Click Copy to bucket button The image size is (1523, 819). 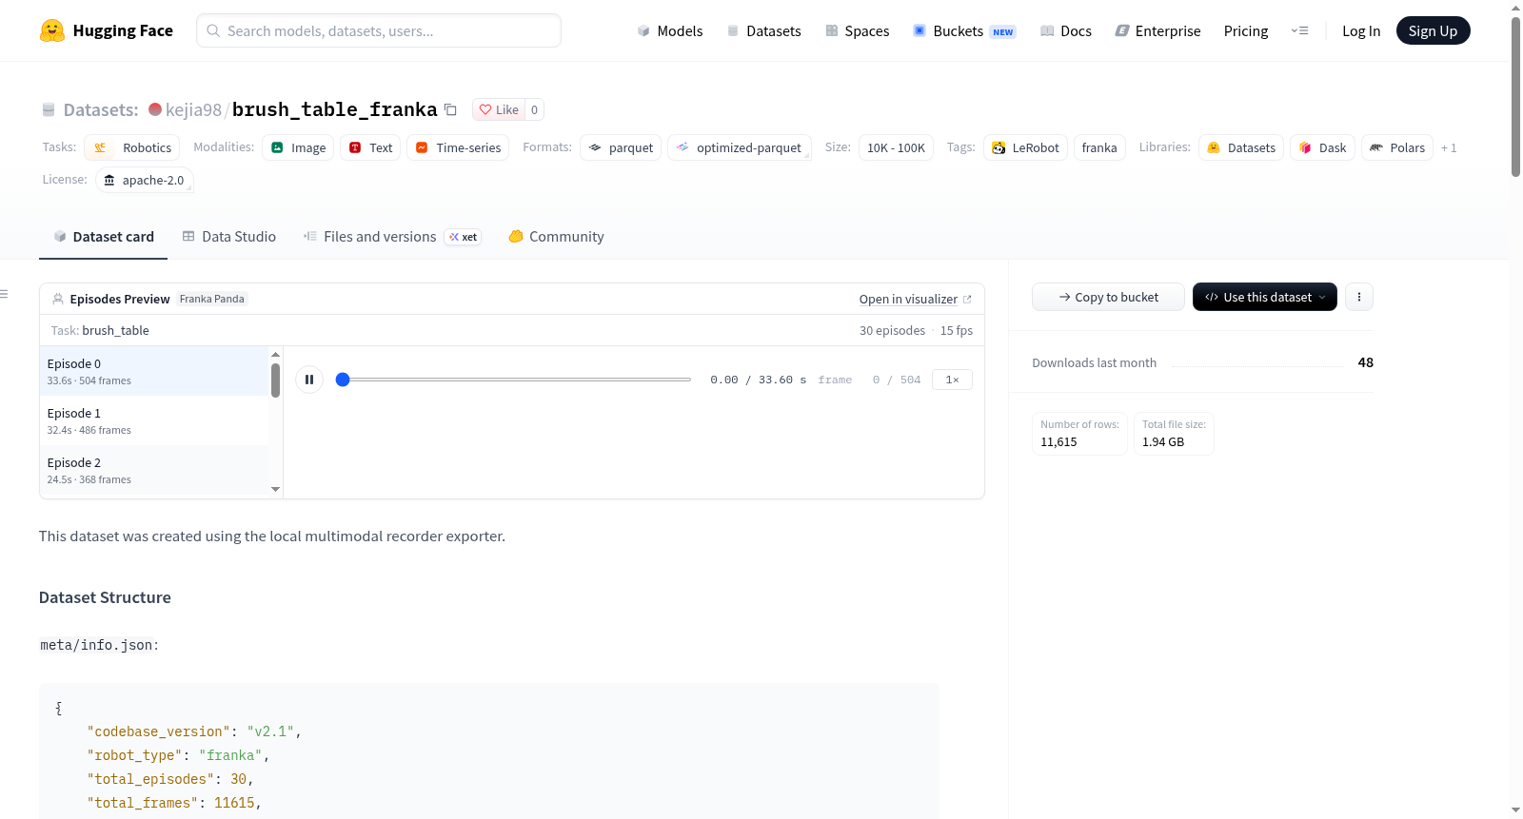click(1108, 297)
